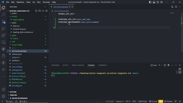
Task: Switch to the PROBLEMS tab
Action: pos(55,65)
